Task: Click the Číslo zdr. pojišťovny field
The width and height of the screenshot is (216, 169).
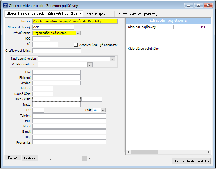Action: coord(189,27)
